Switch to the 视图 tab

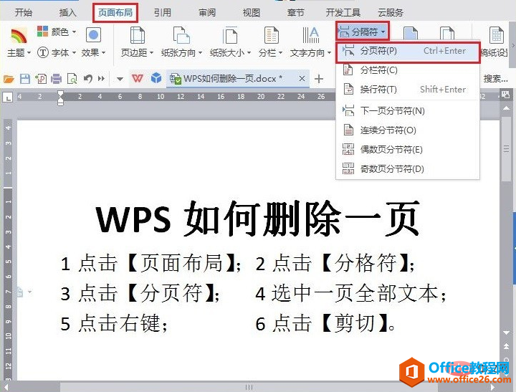click(252, 12)
